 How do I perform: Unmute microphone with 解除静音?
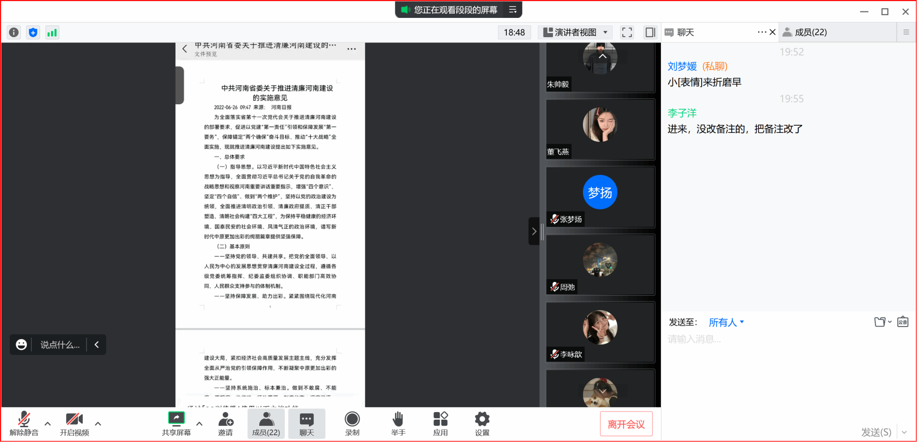pos(24,424)
